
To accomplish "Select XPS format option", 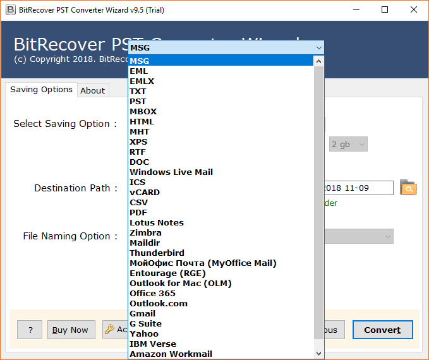I will [x=221, y=141].
